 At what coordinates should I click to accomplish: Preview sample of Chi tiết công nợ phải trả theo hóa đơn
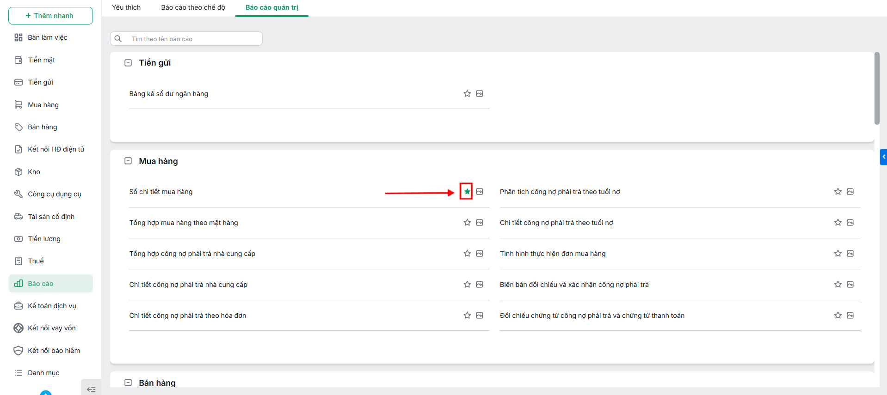(x=480, y=316)
